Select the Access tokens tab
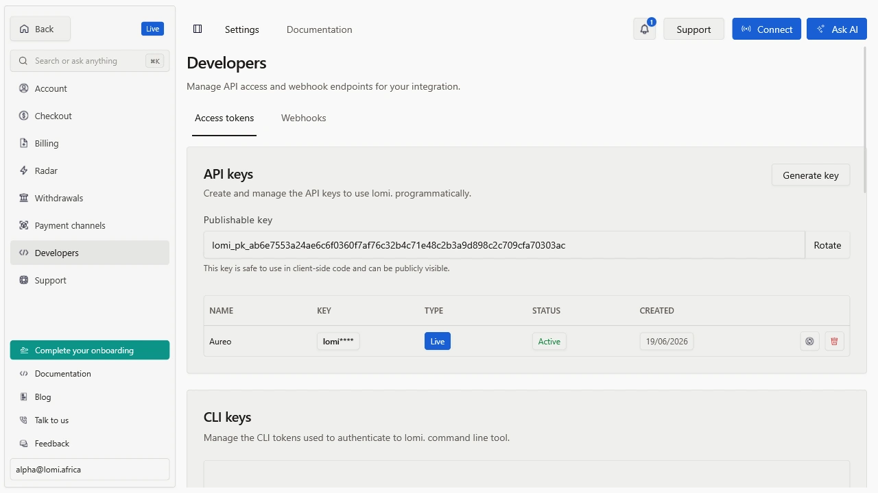This screenshot has height=493, width=878. 224,118
